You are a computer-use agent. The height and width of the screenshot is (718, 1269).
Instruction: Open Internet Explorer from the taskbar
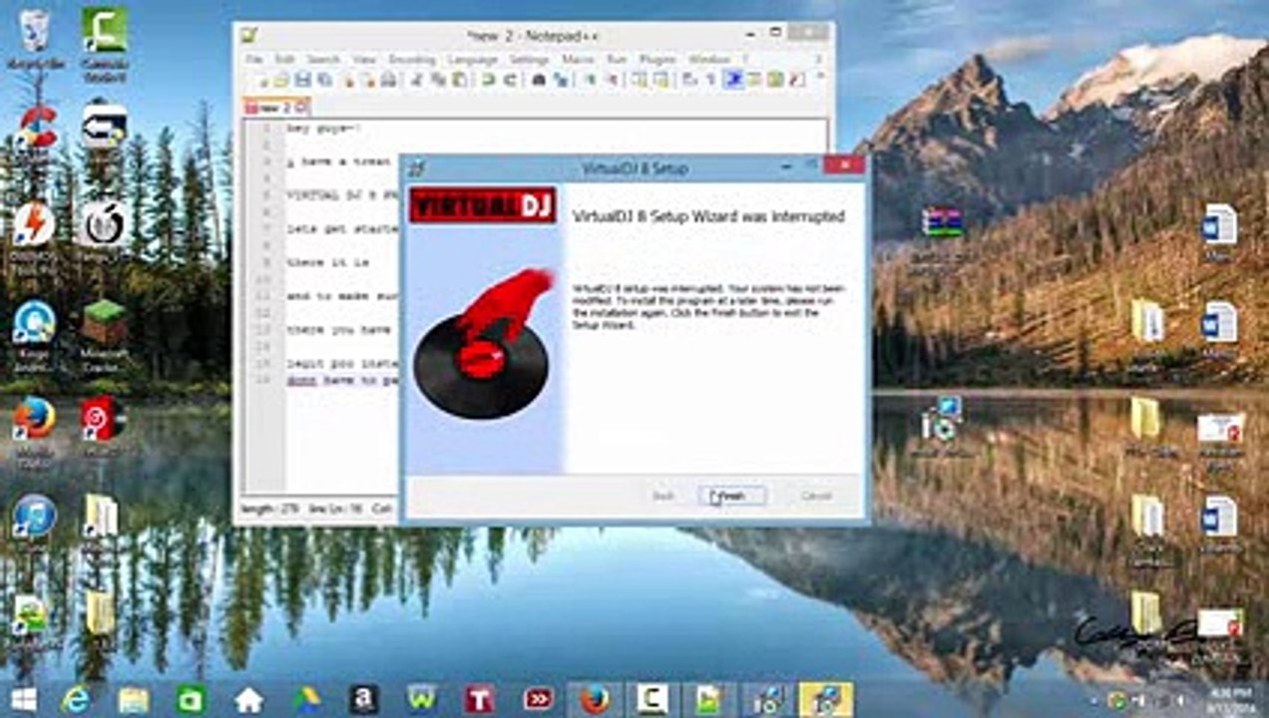tap(76, 699)
